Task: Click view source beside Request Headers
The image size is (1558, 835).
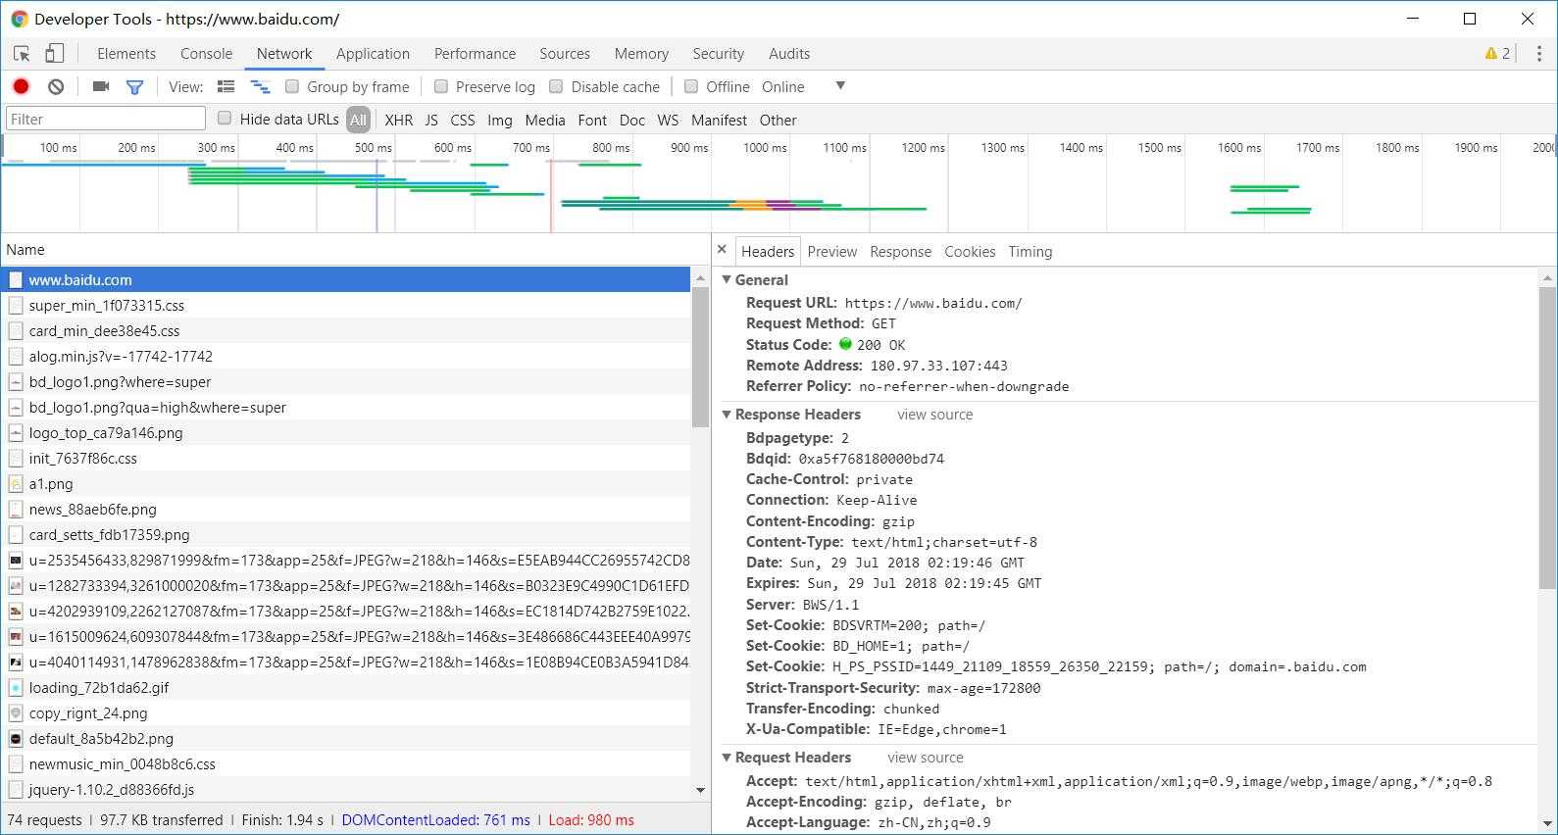Action: [x=925, y=758]
